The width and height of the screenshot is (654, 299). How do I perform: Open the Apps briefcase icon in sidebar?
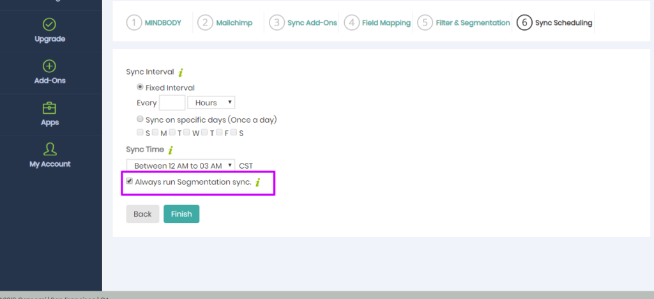[x=50, y=108]
